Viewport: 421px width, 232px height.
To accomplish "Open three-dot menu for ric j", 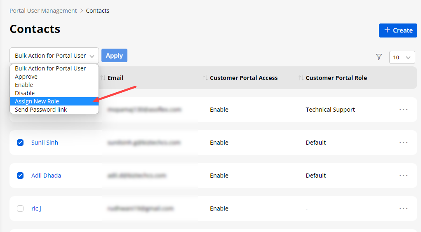I will (x=403, y=209).
